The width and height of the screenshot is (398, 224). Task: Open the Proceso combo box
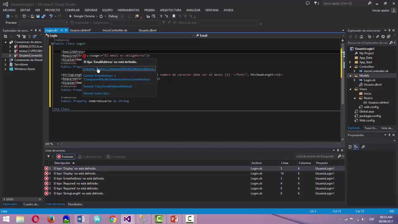pyautogui.click(x=43, y=23)
